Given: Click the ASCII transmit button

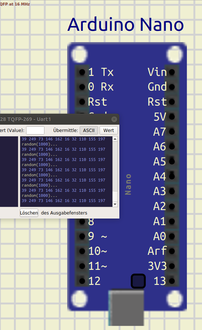Looking at the screenshot, I should [89, 130].
